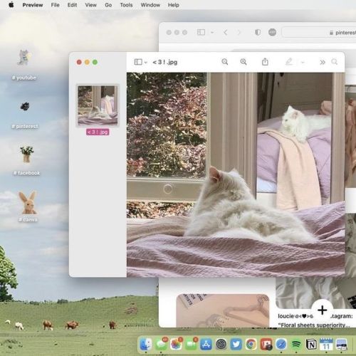Open the sidebar view menu chevron in Preview

[x=146, y=63]
